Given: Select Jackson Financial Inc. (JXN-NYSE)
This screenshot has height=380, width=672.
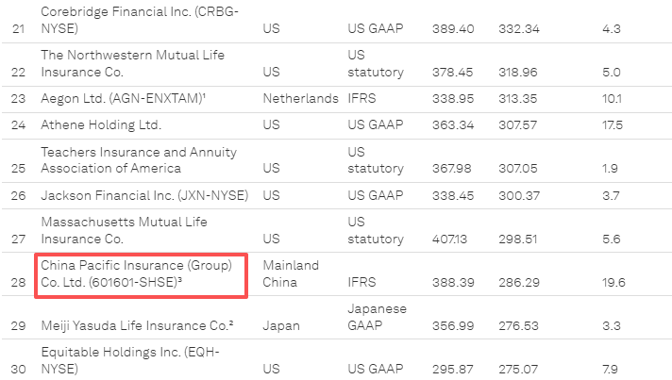Looking at the screenshot, I should click(x=143, y=195).
